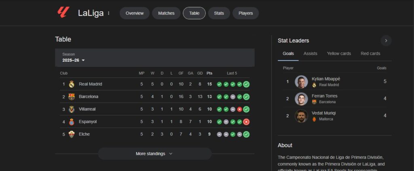The height and width of the screenshot is (171, 414).
Task: Click the LaLiga logo icon
Action: 63,13
